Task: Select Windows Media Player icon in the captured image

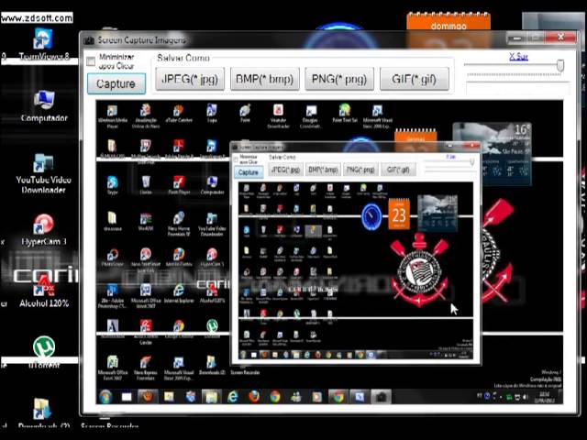Action: tap(112, 116)
